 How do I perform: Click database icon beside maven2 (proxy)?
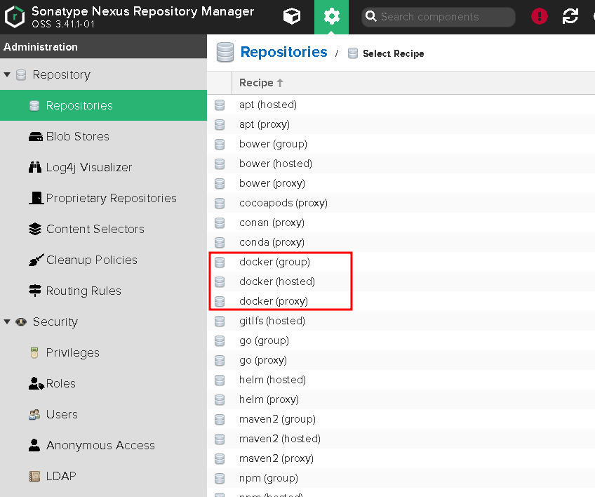(x=220, y=458)
